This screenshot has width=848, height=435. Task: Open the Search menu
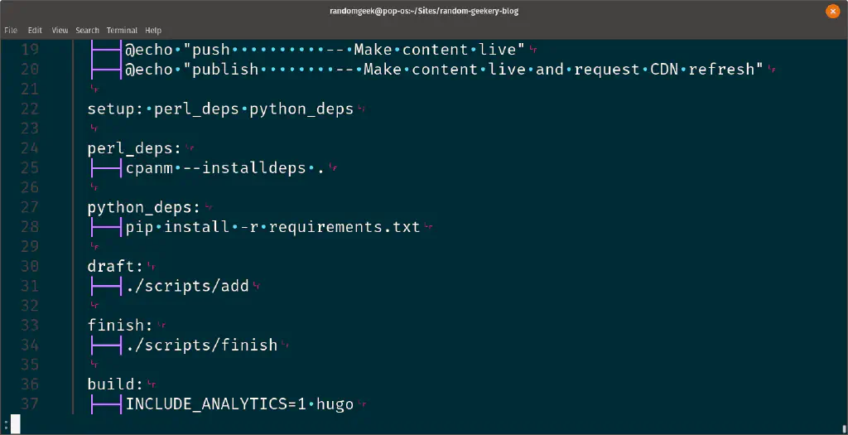(x=87, y=30)
